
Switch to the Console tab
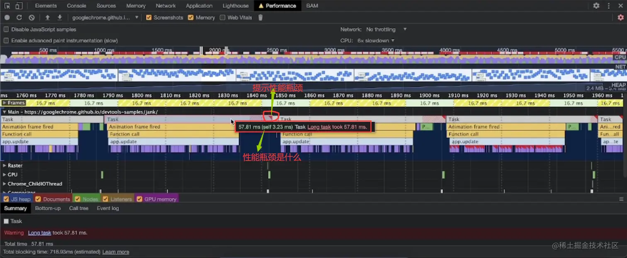click(x=77, y=6)
